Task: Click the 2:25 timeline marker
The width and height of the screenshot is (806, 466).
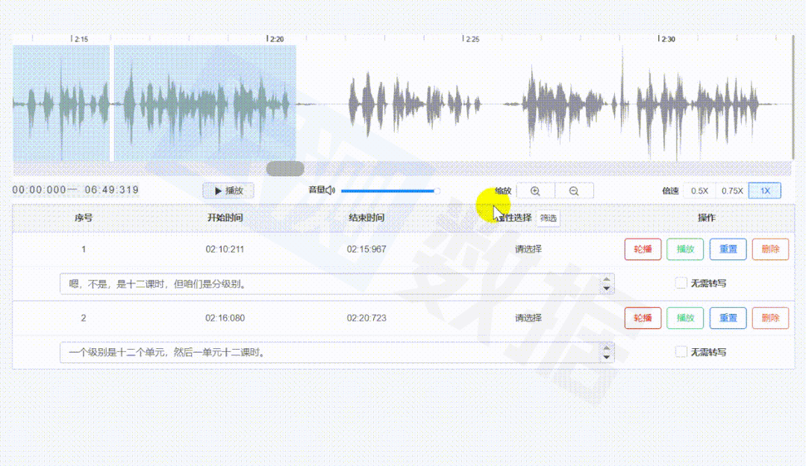Action: 472,39
